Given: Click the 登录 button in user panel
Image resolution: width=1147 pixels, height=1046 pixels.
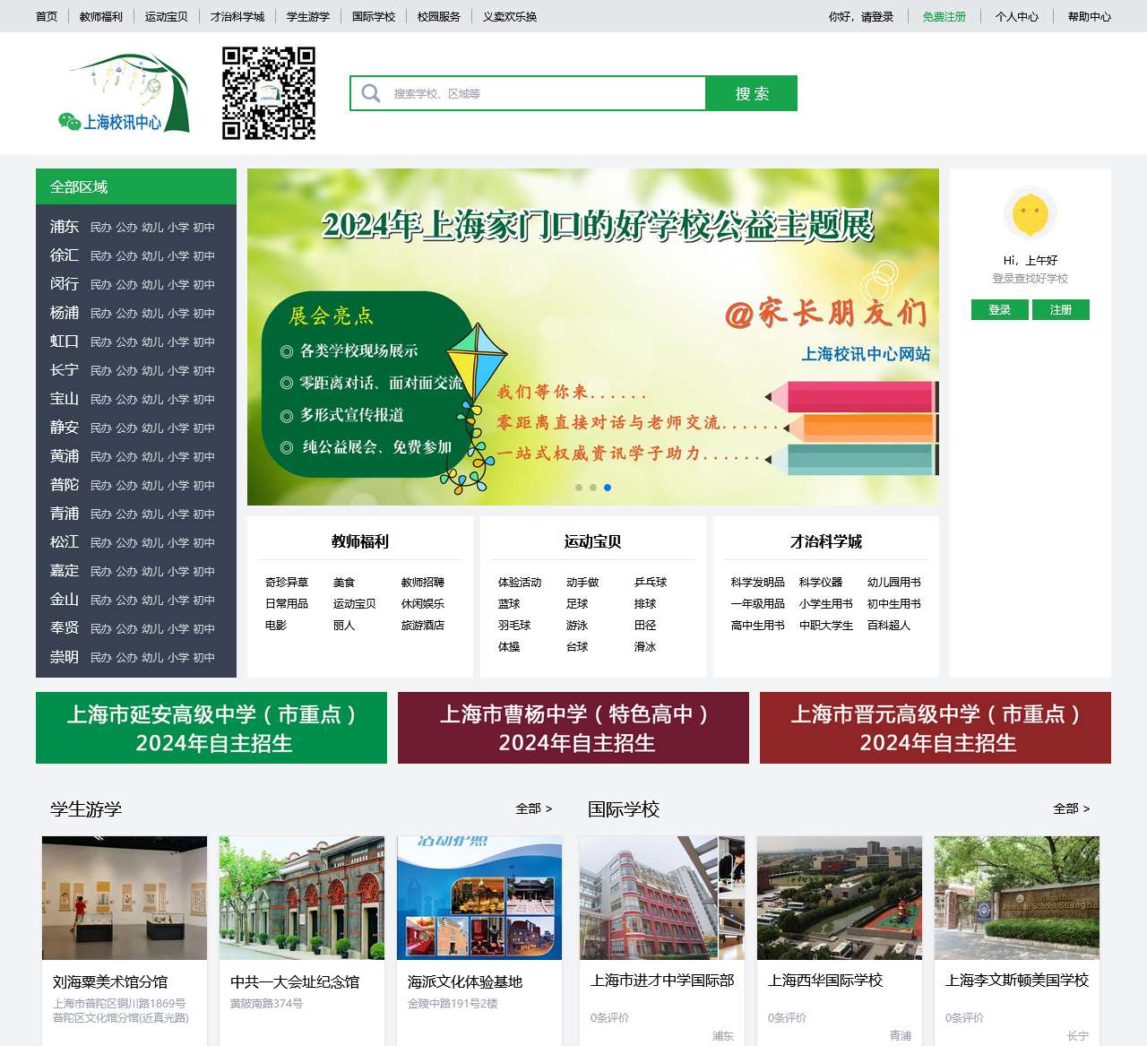Looking at the screenshot, I should coord(1000,310).
